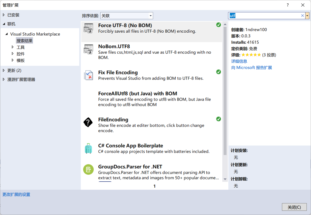Click the results list scrollbar thumb

click(x=225, y=91)
